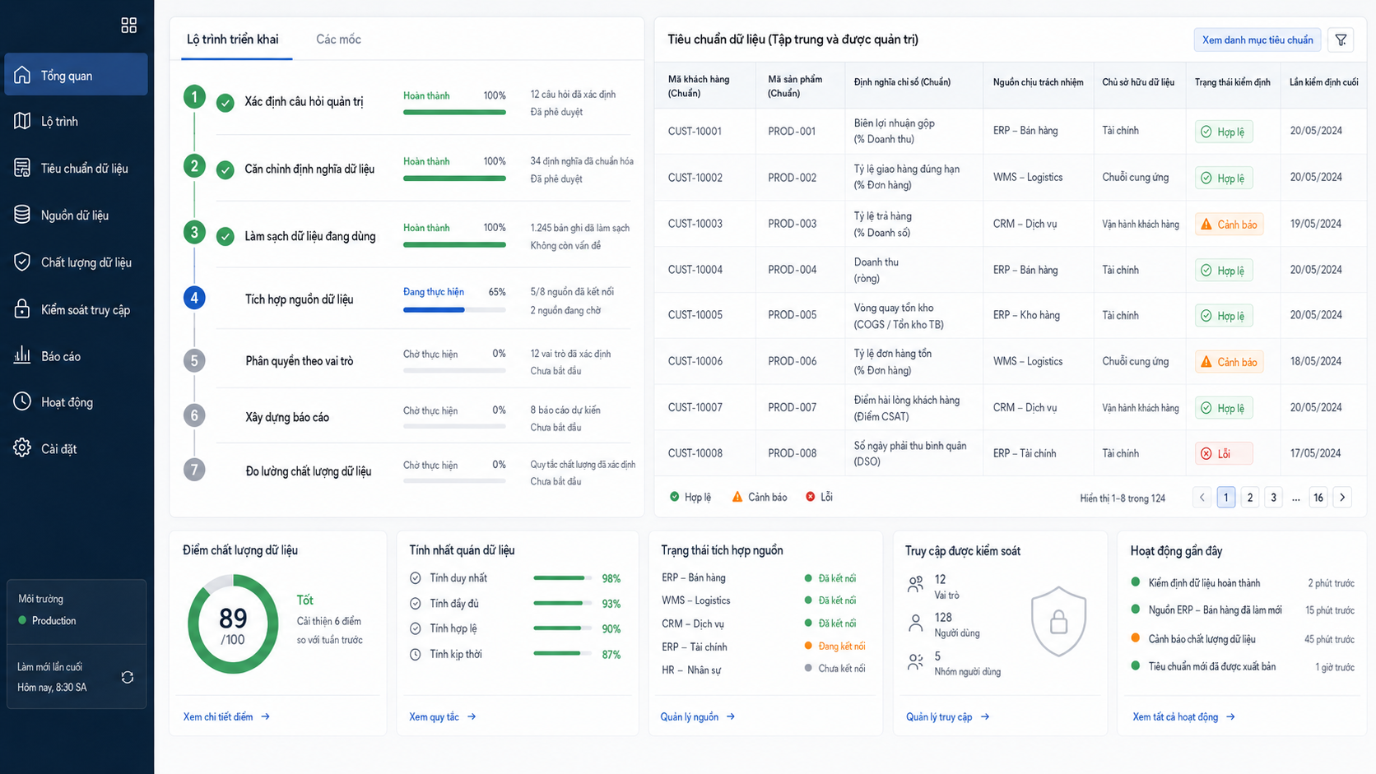The height and width of the screenshot is (774, 1376).
Task: Click step 4 circle for Tích hợp nguồn dữ liệu
Action: 194,298
